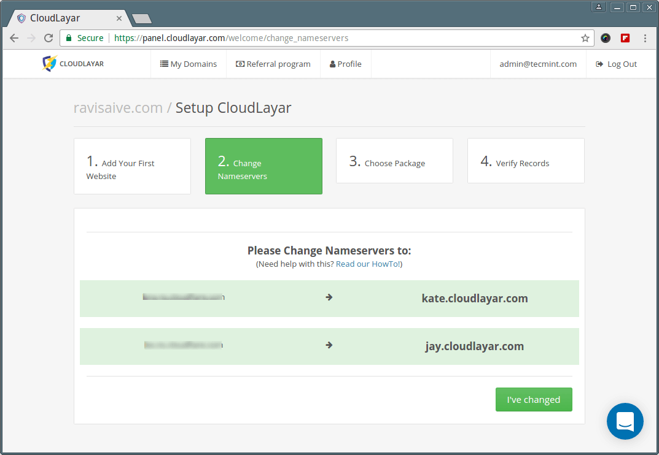659x455 pixels.
Task: Open the round color wheel extension icon
Action: pyautogui.click(x=605, y=38)
